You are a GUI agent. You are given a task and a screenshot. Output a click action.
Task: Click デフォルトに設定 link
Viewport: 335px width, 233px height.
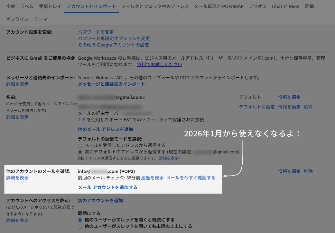256,107
